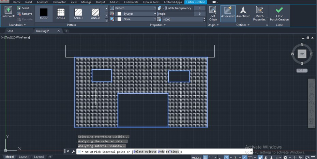Expand the full hatch pattern gallery
The height and width of the screenshot is (159, 317).
pyautogui.click(x=107, y=20)
